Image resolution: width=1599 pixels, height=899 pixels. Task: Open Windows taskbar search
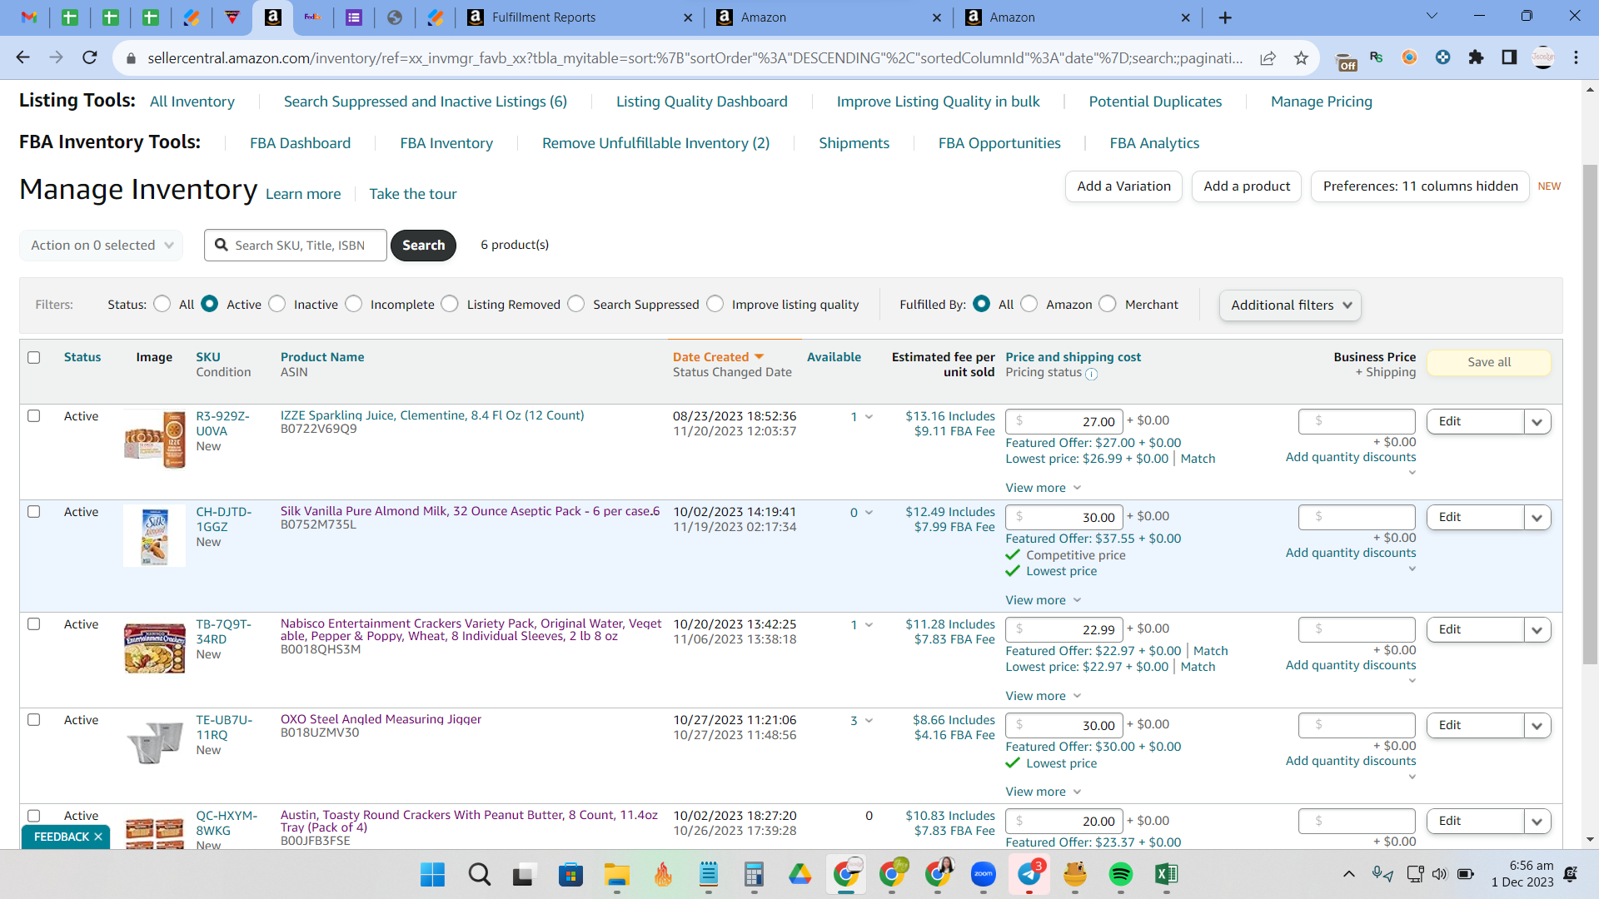tap(479, 874)
